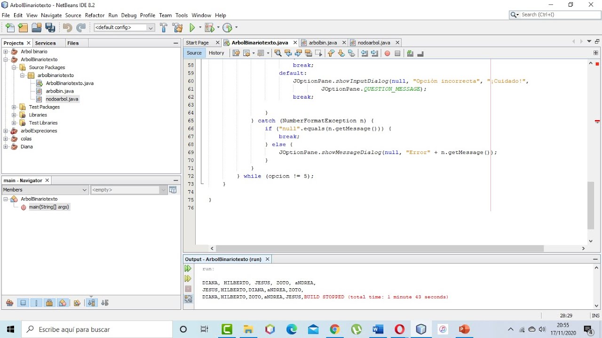Click the New File toolbar icon
The height and width of the screenshot is (338, 602).
(x=10, y=28)
